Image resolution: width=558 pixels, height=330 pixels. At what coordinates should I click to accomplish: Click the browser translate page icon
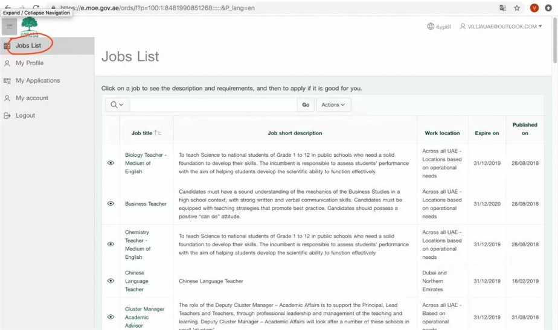pos(502,8)
